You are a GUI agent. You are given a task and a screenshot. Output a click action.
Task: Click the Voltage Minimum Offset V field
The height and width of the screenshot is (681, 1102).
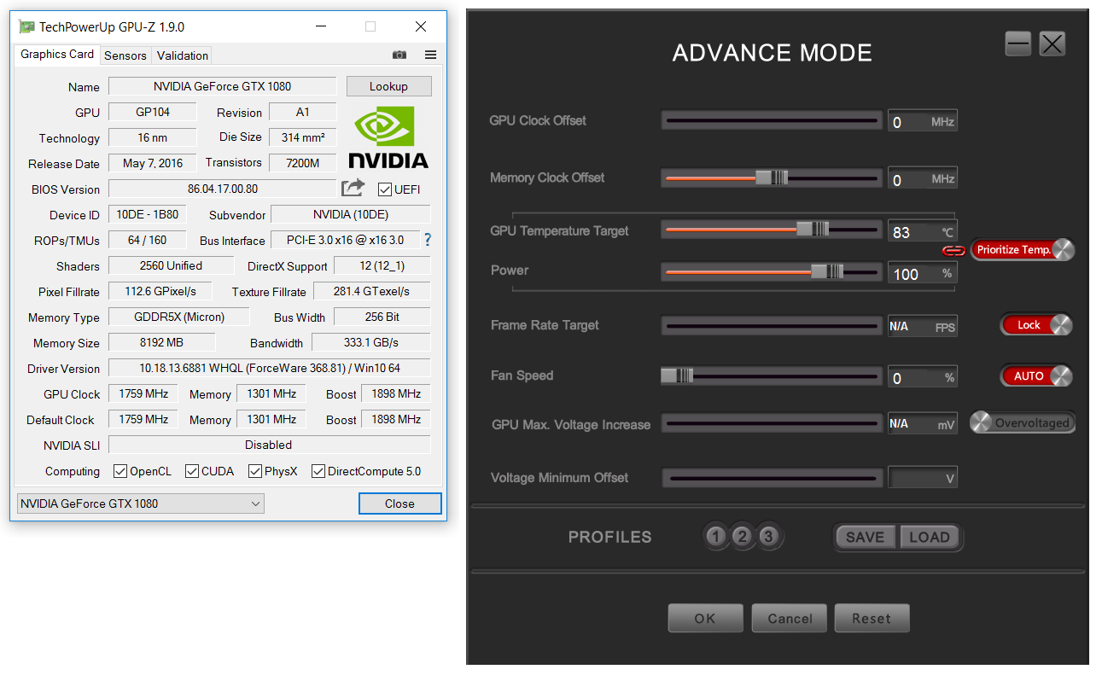coord(923,478)
